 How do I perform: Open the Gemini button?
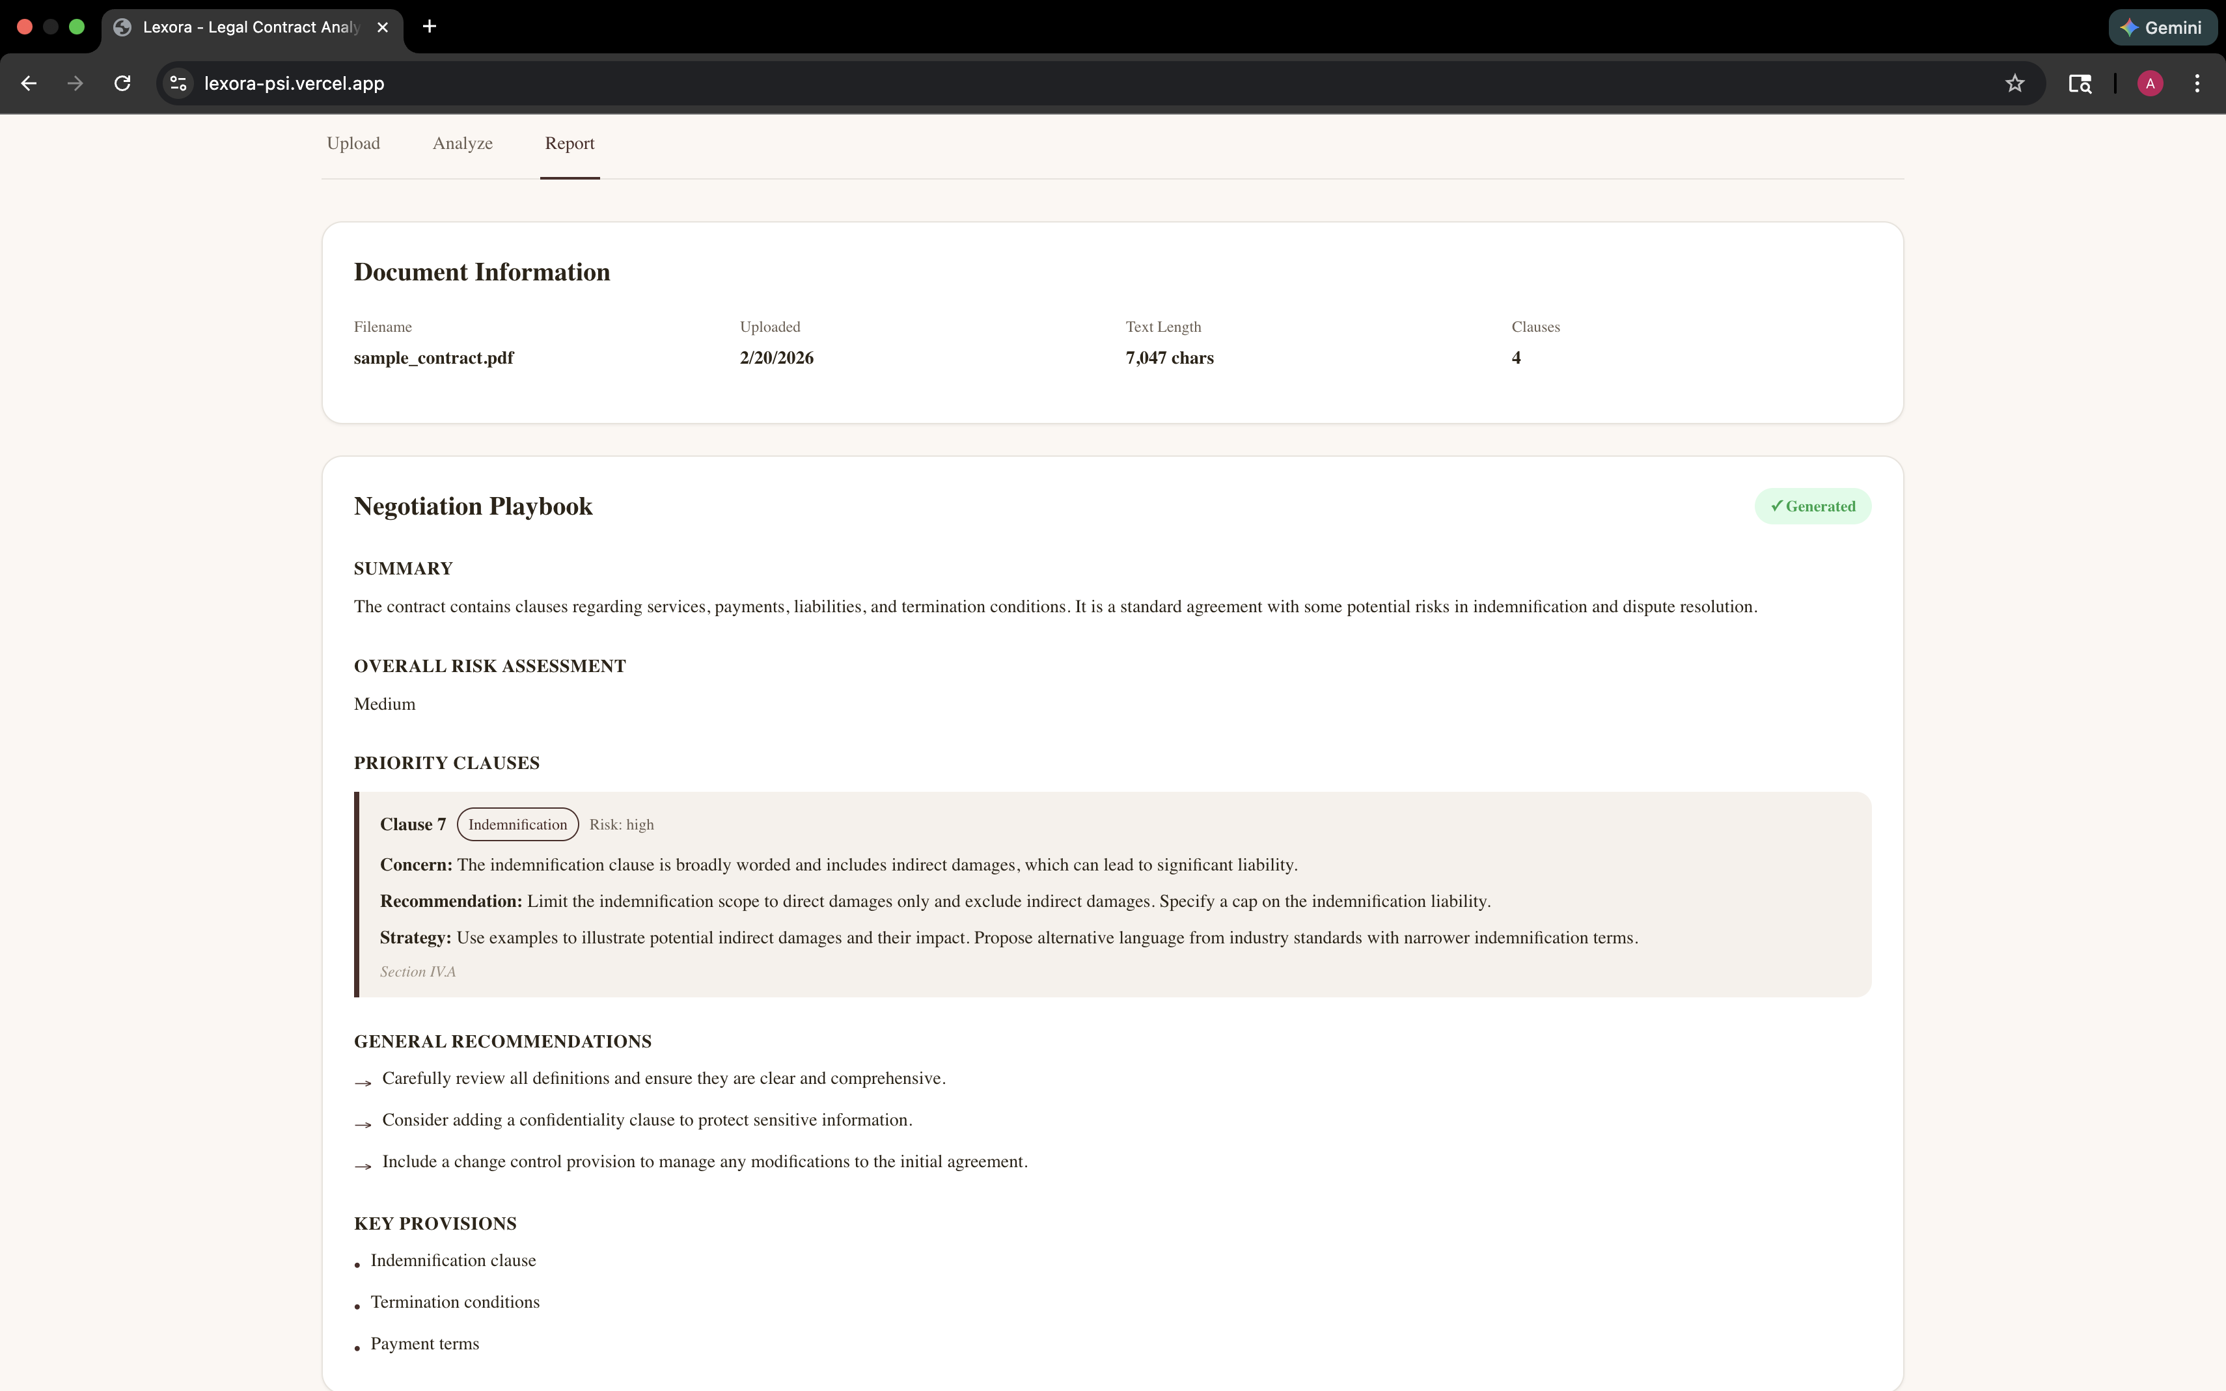tap(2161, 27)
